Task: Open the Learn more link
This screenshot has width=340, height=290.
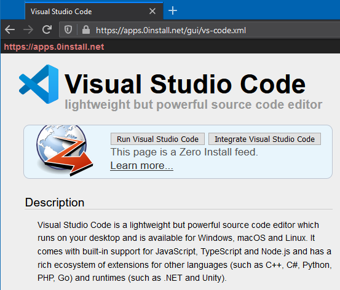Action: (x=141, y=166)
